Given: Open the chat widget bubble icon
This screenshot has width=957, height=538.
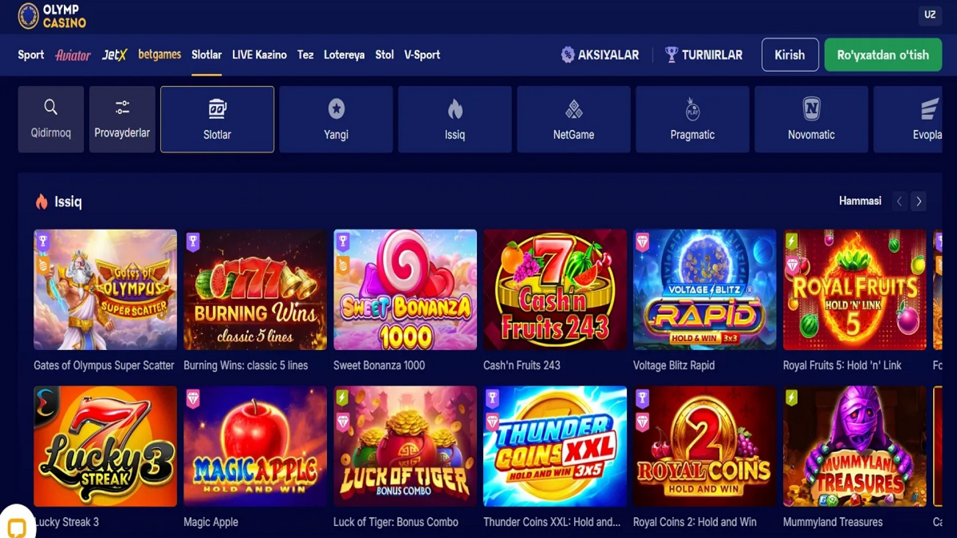Looking at the screenshot, I should click(17, 527).
